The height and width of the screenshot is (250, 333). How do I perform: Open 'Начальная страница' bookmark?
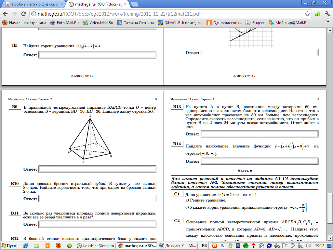click(x=24, y=22)
